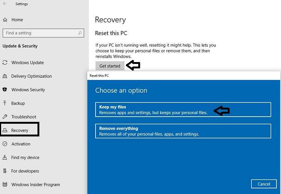
Task: Click the Backup upload arrow icon
Action: pyautogui.click(x=5, y=103)
